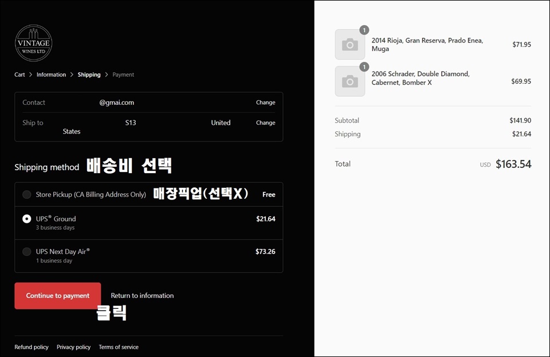Image resolution: width=550 pixels, height=357 pixels.
Task: Click the 2006 Schrader product thumbnail
Action: [x=350, y=81]
